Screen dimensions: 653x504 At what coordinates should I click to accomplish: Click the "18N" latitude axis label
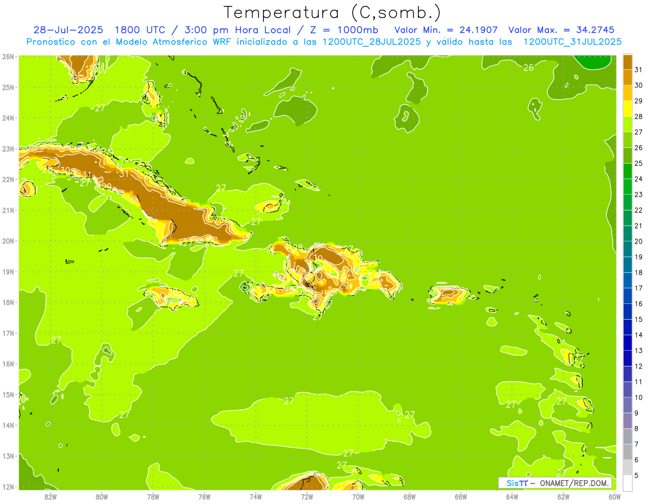tap(8, 302)
